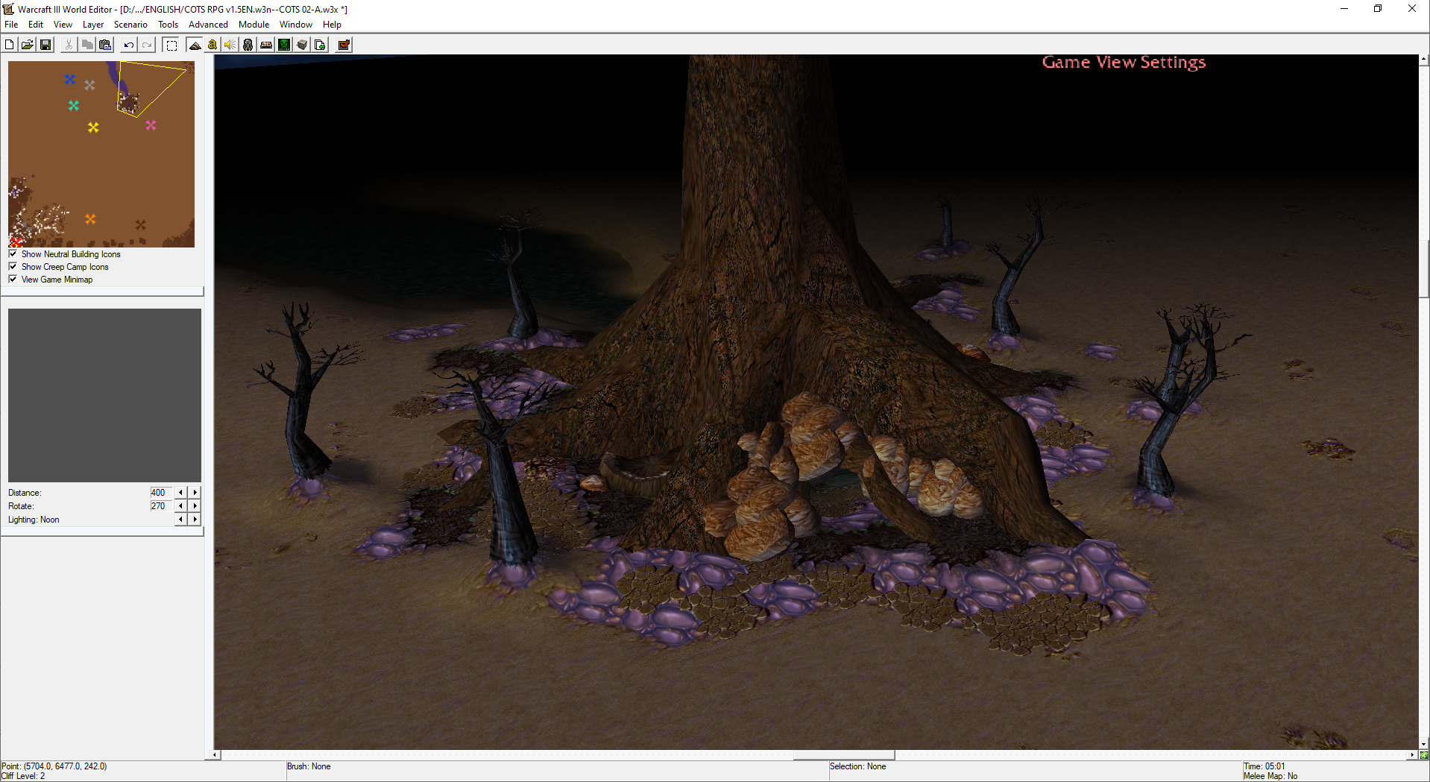
Task: Open the Module menu
Action: click(x=253, y=25)
